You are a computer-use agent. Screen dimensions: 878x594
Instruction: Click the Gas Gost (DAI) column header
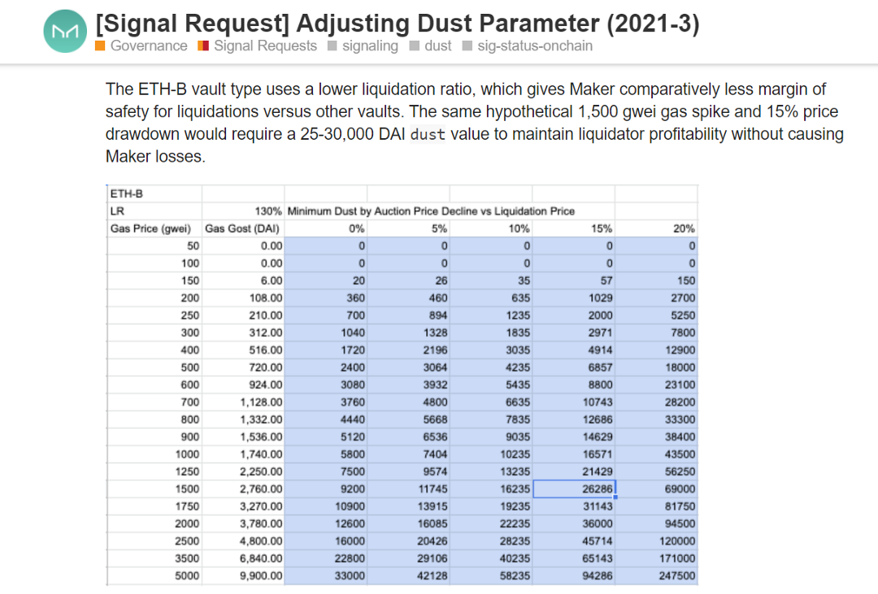243,228
